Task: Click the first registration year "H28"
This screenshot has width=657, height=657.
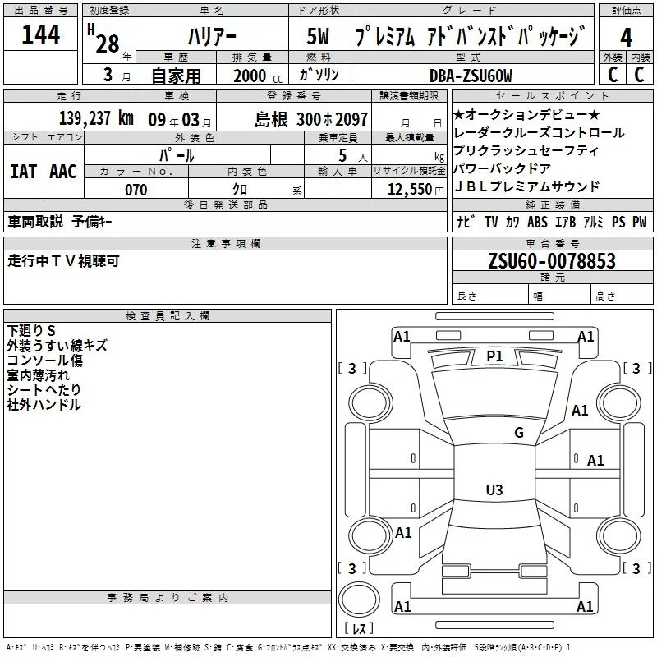Action: [x=103, y=39]
